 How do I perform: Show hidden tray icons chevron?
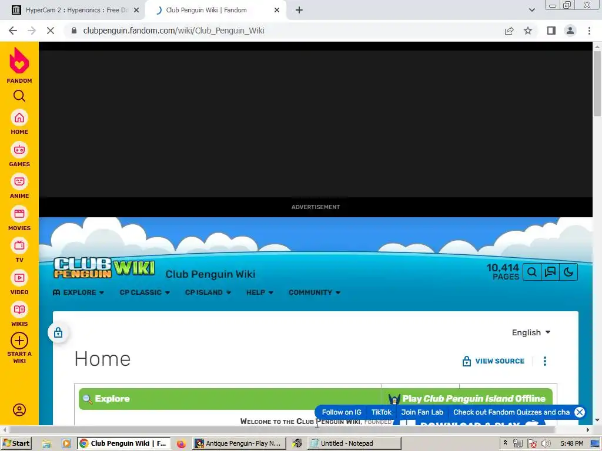pyautogui.click(x=505, y=443)
